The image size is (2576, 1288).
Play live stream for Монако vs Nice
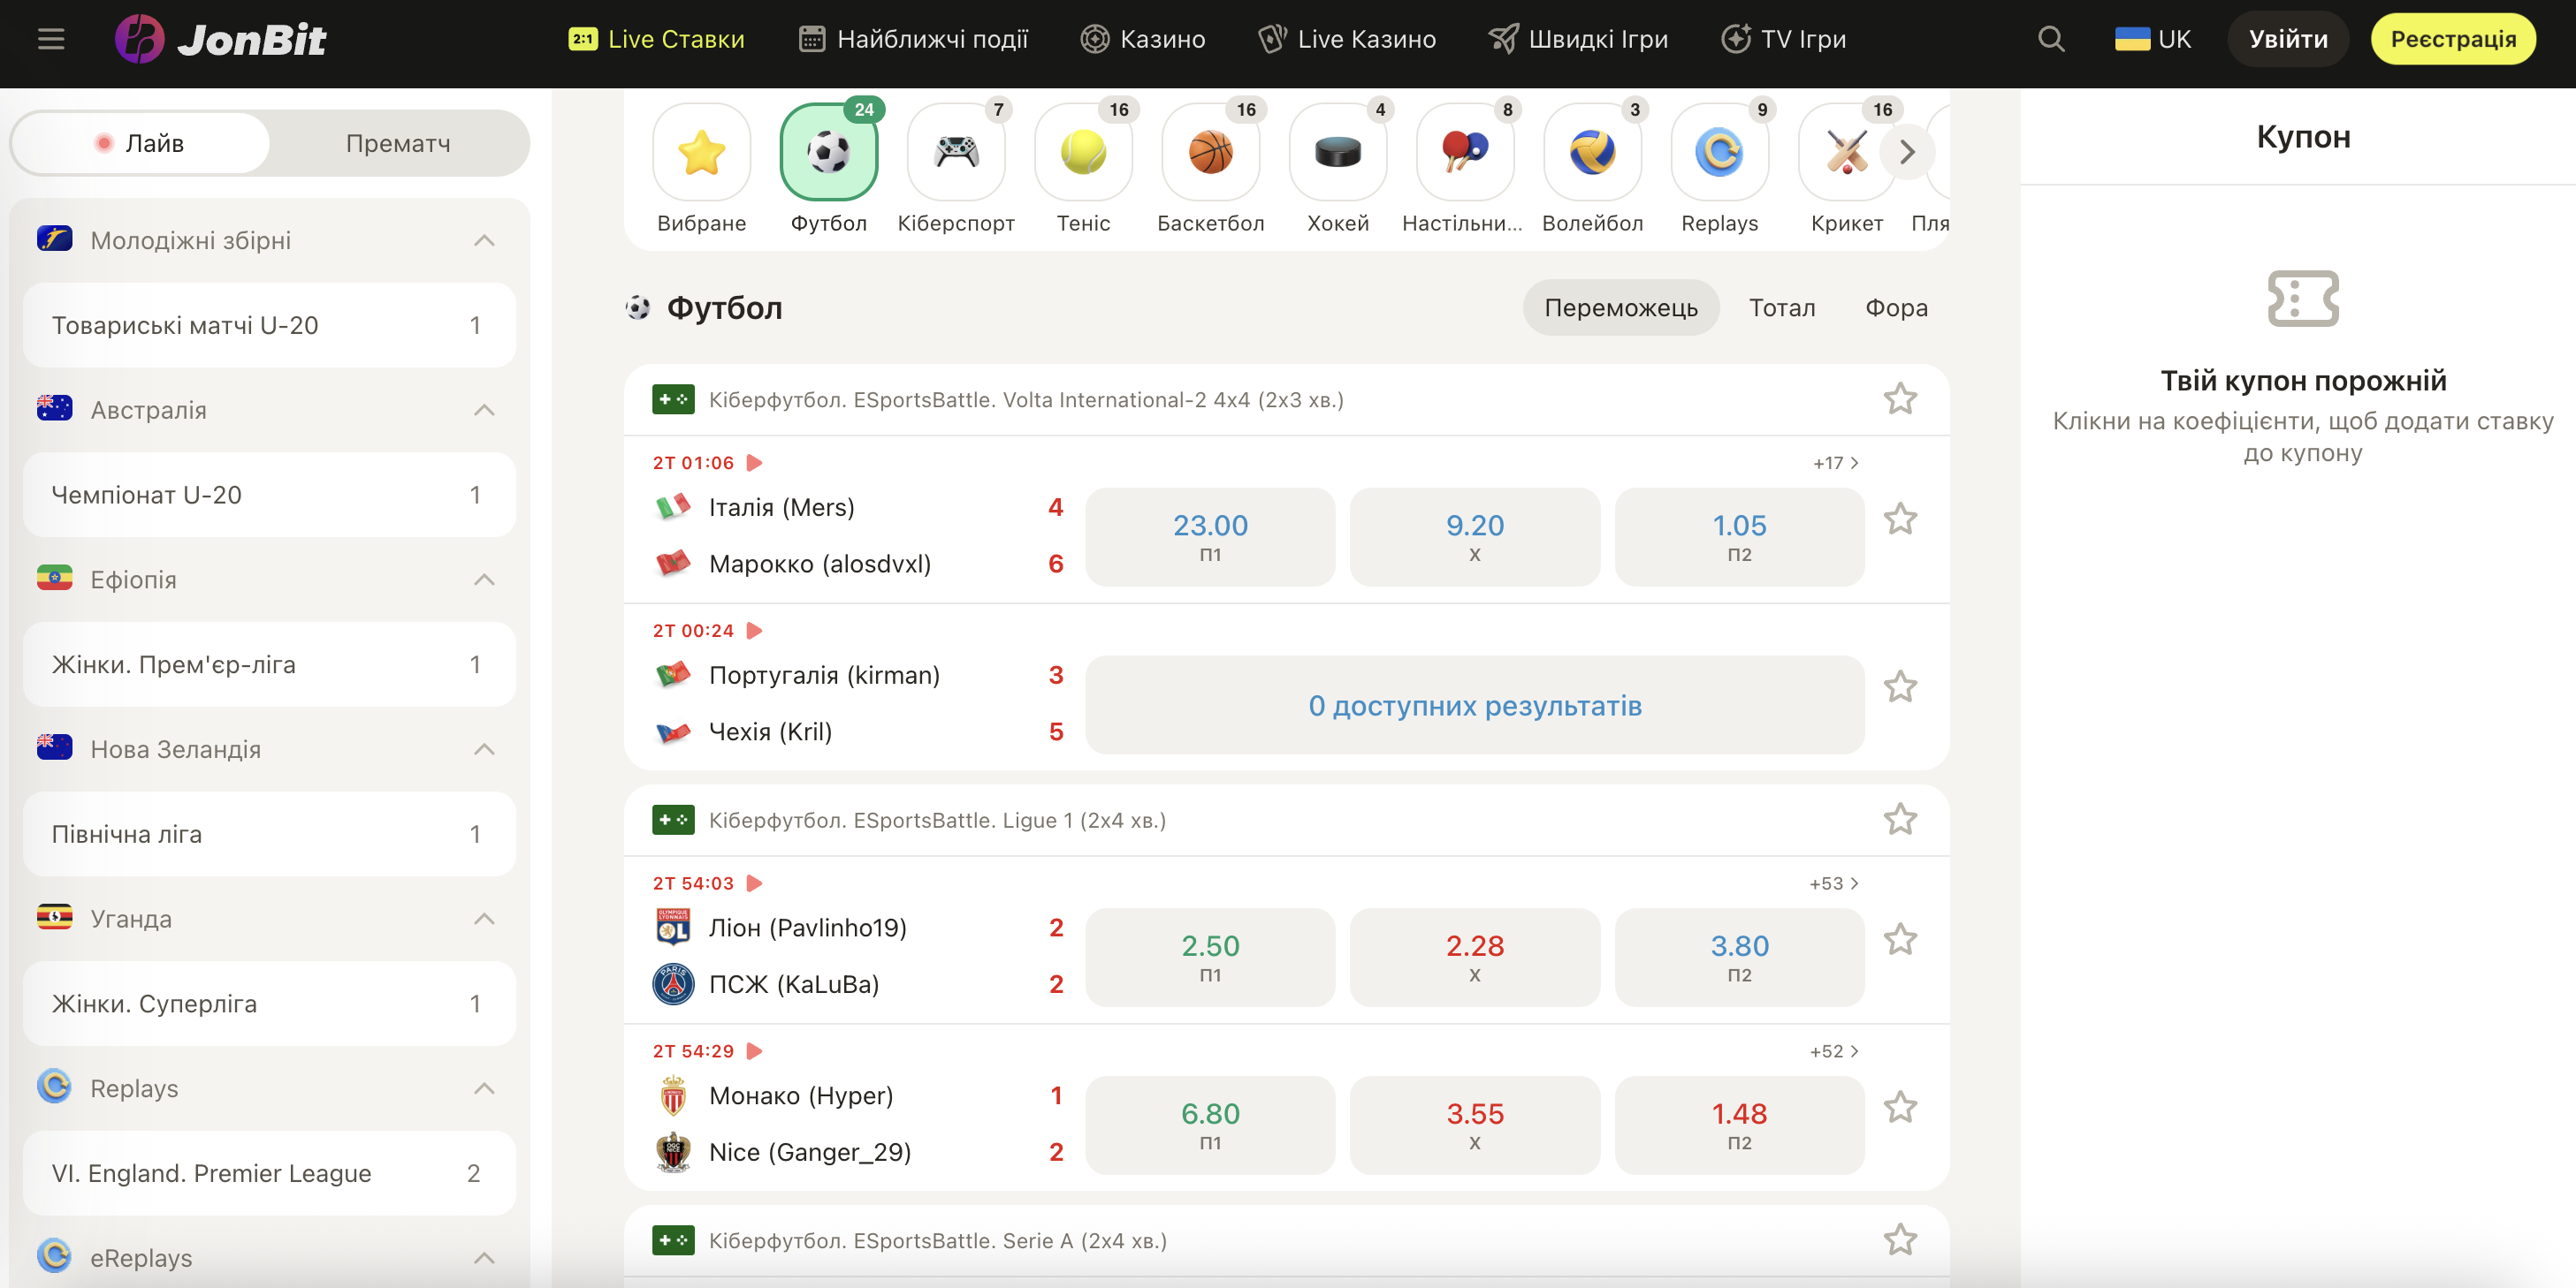coord(755,1051)
